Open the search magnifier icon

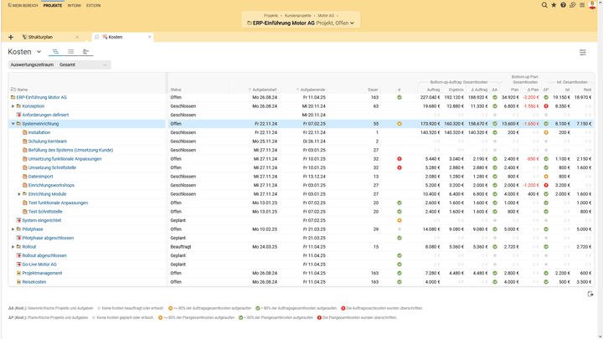point(544,5)
